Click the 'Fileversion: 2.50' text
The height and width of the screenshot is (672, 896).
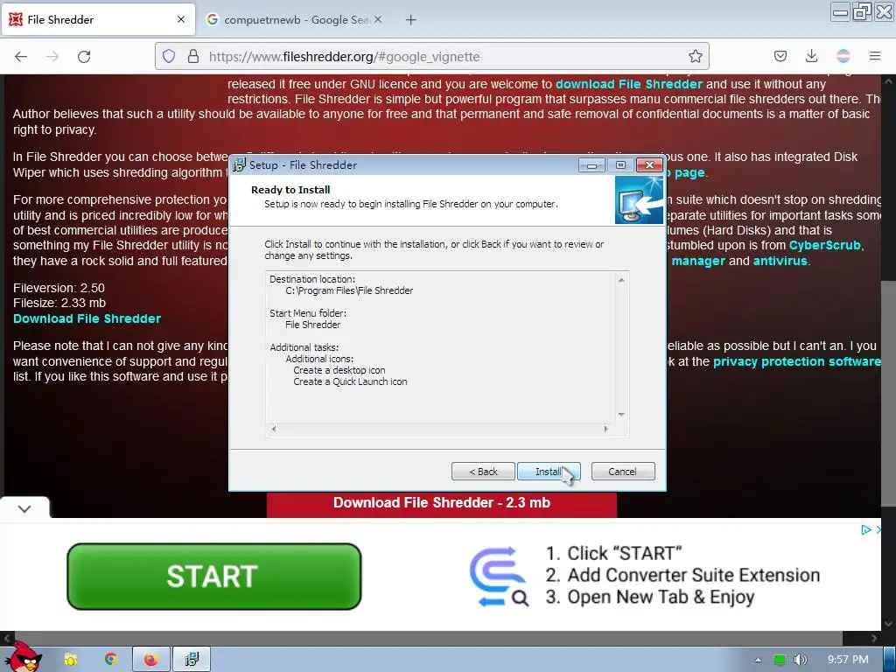tap(59, 288)
